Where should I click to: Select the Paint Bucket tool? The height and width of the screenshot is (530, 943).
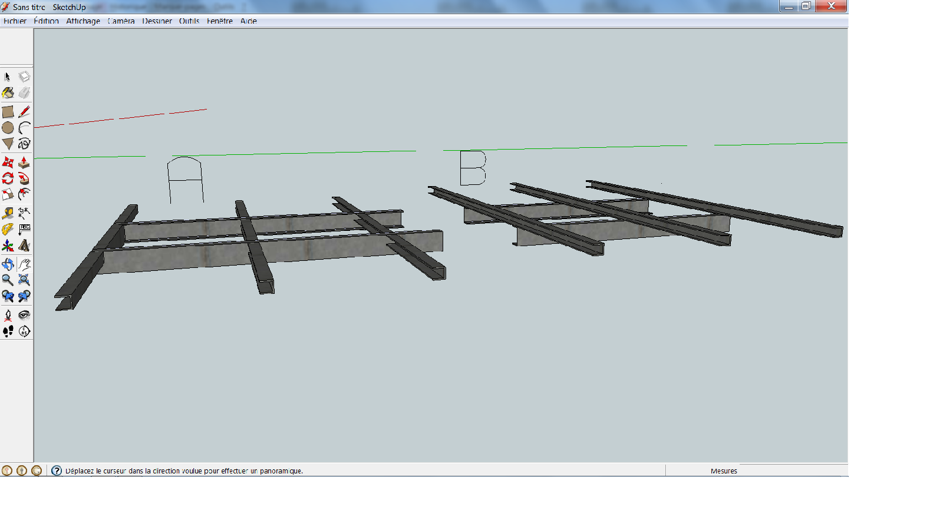coord(8,93)
